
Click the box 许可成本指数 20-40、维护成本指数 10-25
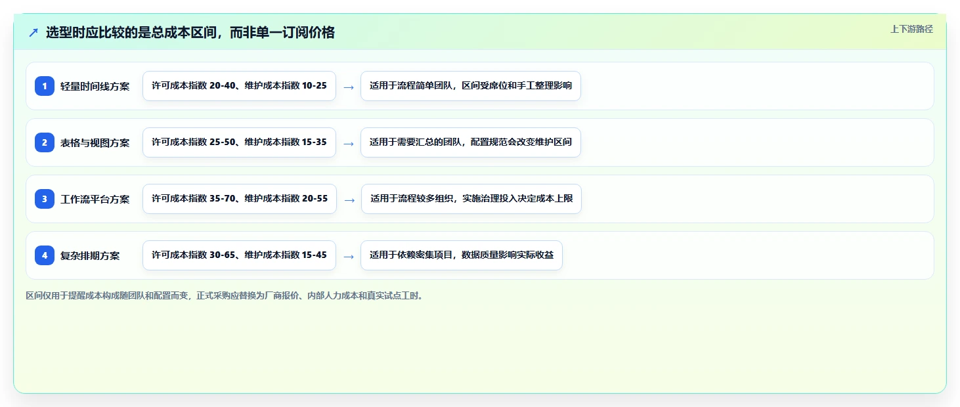[239, 86]
